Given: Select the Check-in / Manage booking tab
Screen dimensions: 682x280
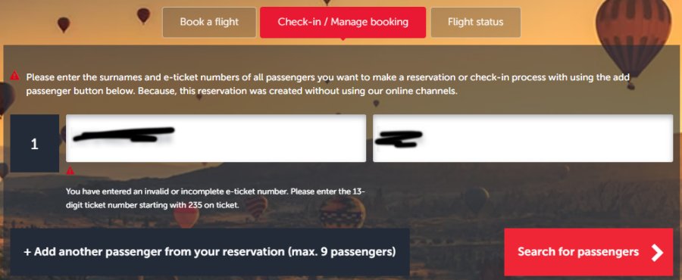Looking at the screenshot, I should click(343, 22).
